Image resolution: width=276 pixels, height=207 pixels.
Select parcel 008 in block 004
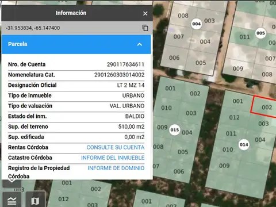[x=183, y=16]
